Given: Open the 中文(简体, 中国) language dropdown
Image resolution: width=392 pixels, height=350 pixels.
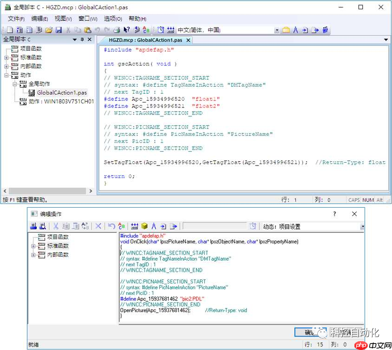Looking at the screenshot, I should coord(277,30).
